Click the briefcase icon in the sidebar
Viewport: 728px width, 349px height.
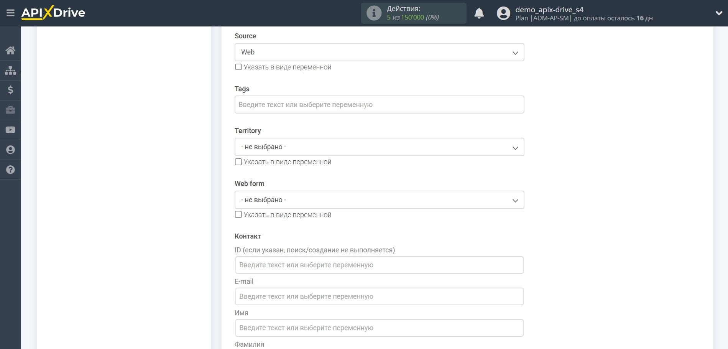point(10,110)
